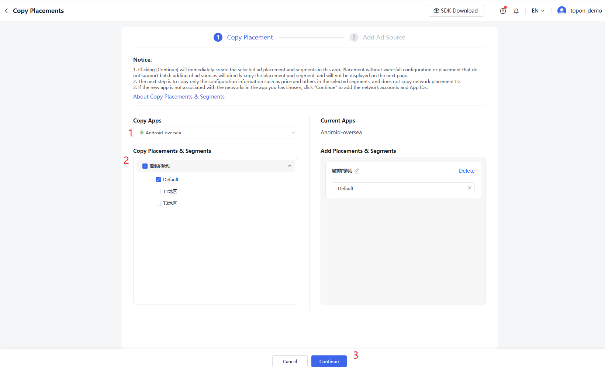Collapse the 激励视频 placement list
This screenshot has height=372, width=605.
point(290,166)
